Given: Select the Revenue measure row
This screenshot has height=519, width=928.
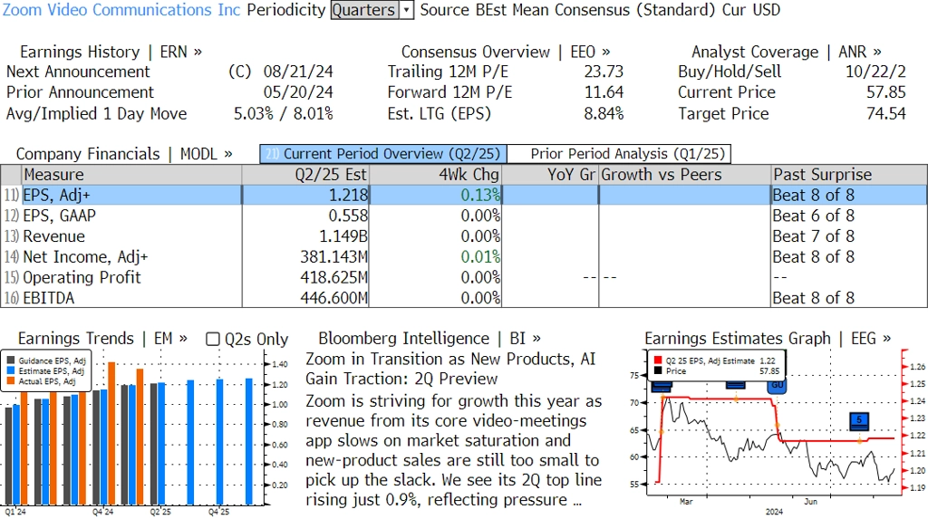Looking at the screenshot, I should [x=464, y=236].
